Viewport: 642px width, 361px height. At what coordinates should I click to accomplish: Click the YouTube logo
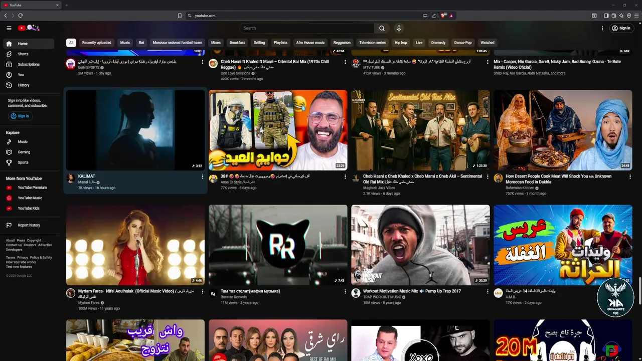click(29, 28)
